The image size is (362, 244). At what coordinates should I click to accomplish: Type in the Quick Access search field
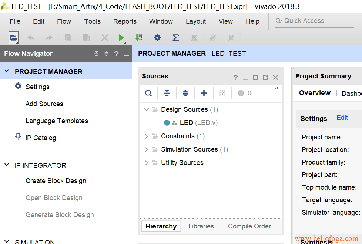[315, 21]
